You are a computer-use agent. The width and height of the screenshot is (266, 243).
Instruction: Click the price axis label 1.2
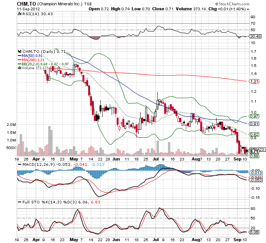point(253,92)
